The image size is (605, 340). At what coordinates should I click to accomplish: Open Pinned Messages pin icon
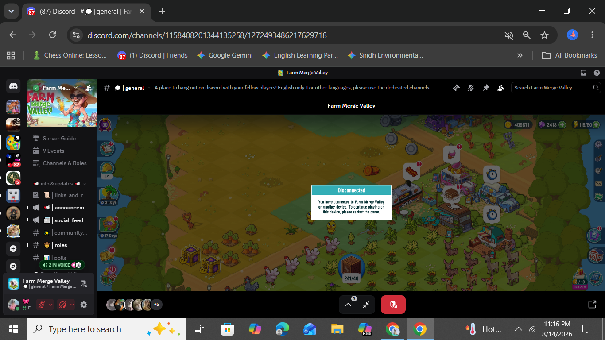[x=486, y=88]
